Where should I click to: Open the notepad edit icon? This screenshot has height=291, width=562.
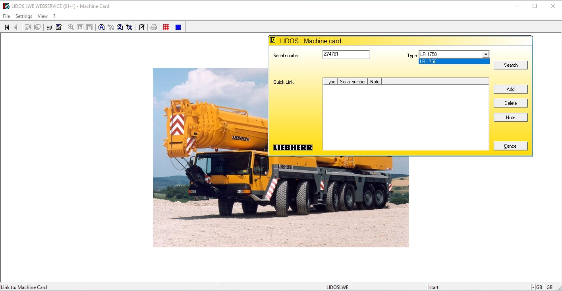(141, 27)
